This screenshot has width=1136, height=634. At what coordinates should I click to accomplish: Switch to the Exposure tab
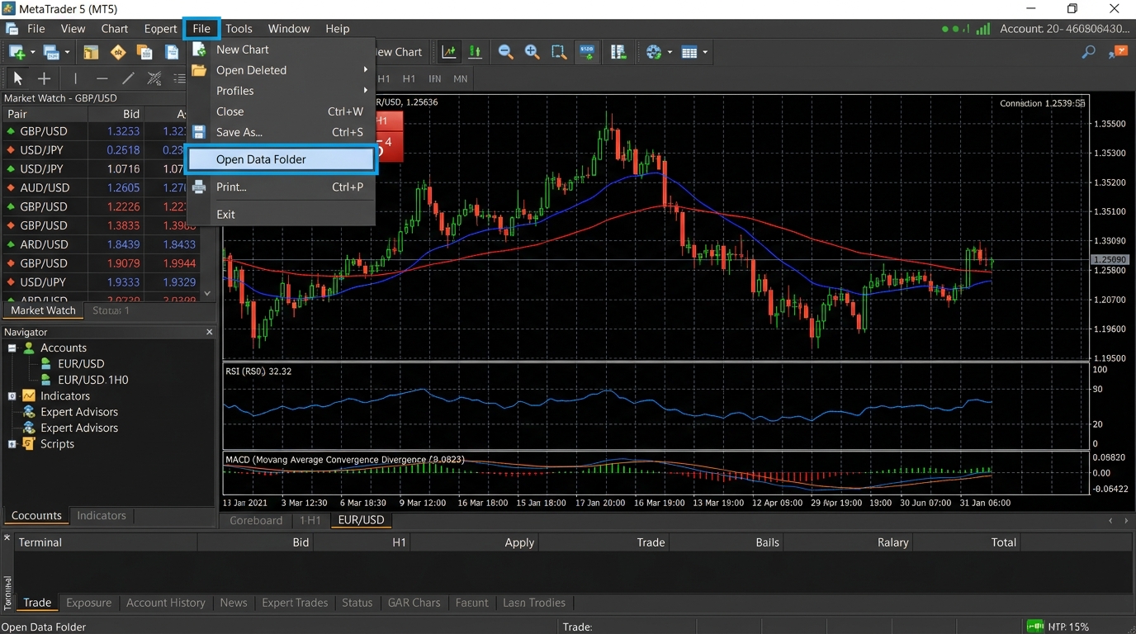89,603
